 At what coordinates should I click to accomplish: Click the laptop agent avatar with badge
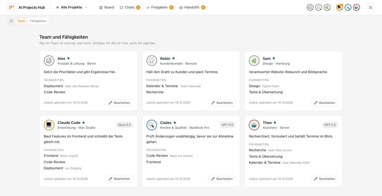(340, 8)
